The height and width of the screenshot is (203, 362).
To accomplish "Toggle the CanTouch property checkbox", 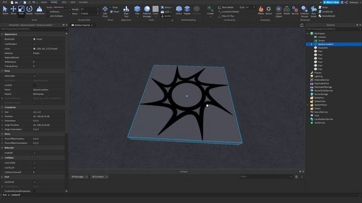I will 35,168.
